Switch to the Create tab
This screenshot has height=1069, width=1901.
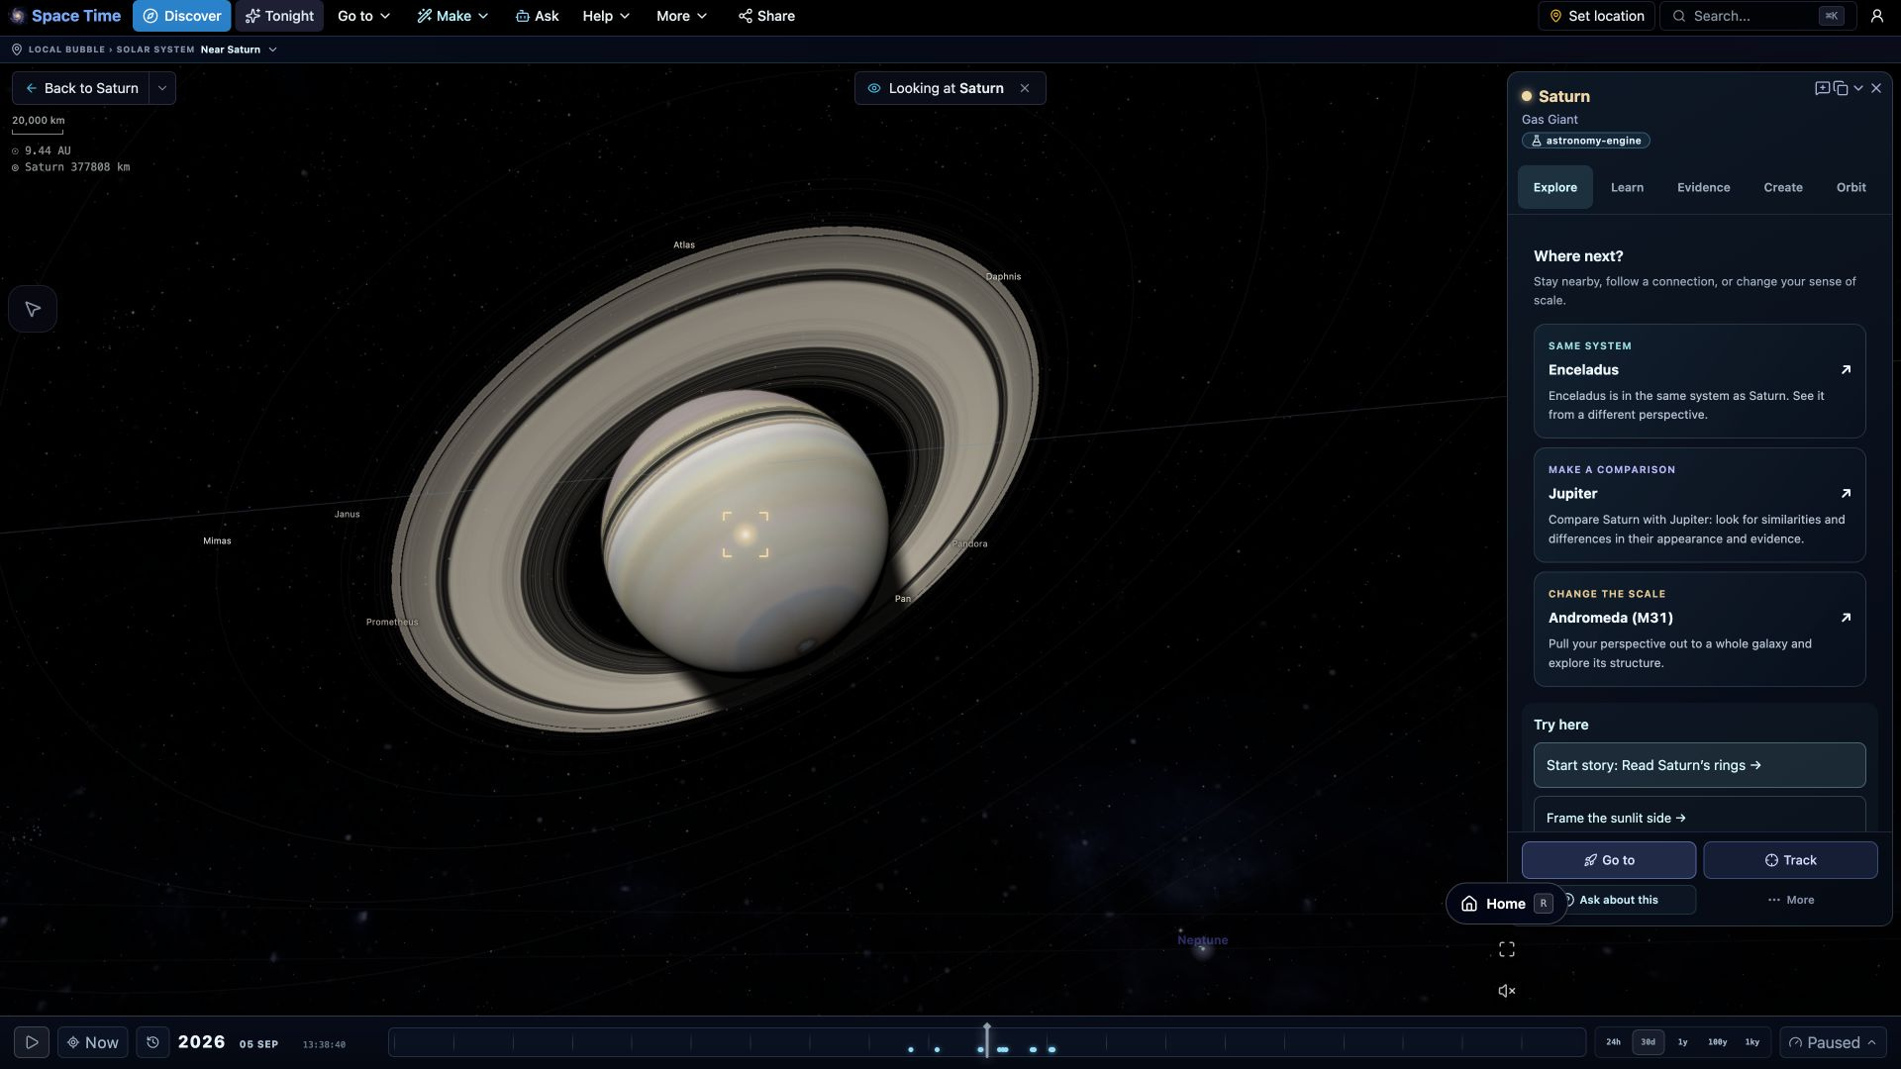coord(1782,187)
